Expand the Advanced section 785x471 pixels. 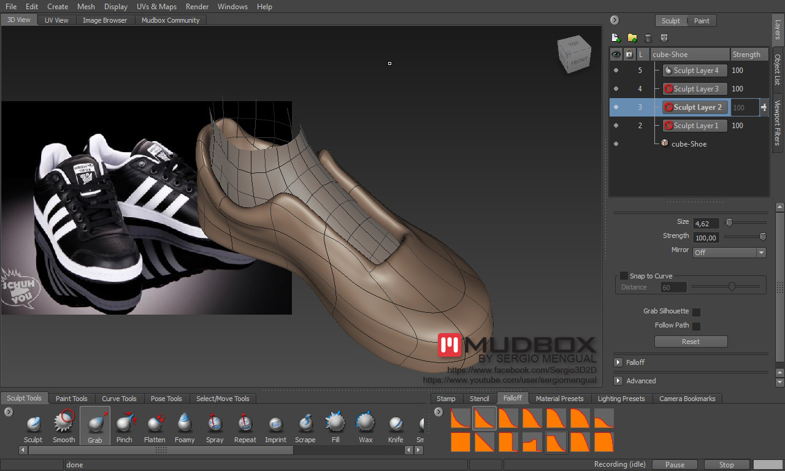[618, 380]
